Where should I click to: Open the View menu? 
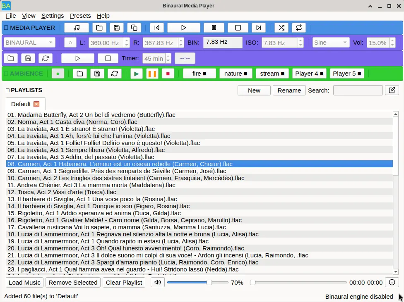point(29,16)
